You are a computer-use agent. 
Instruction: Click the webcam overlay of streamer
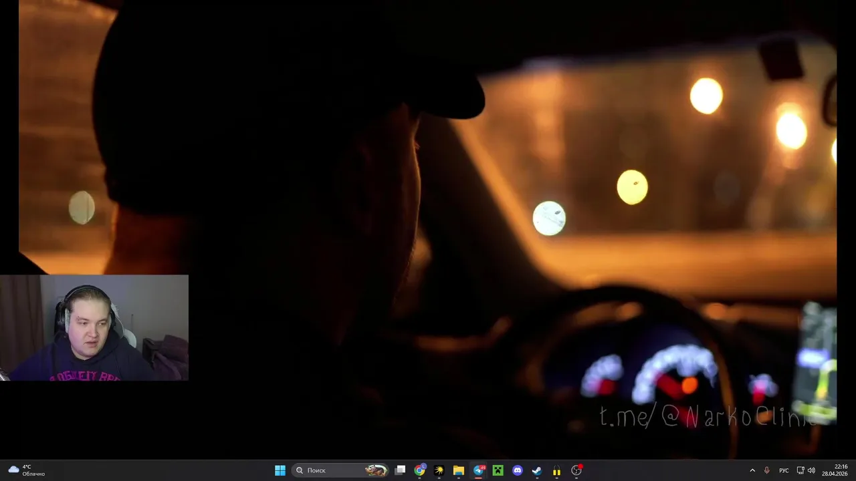pyautogui.click(x=94, y=327)
